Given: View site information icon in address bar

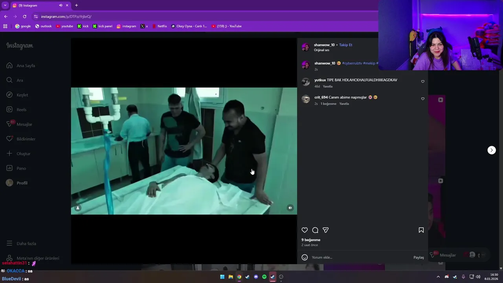Looking at the screenshot, I should (36, 17).
